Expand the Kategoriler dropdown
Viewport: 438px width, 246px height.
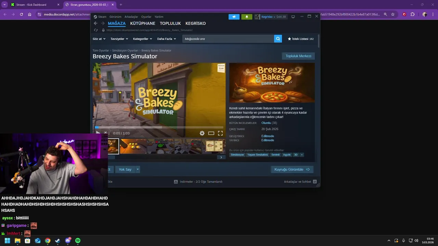click(x=142, y=39)
